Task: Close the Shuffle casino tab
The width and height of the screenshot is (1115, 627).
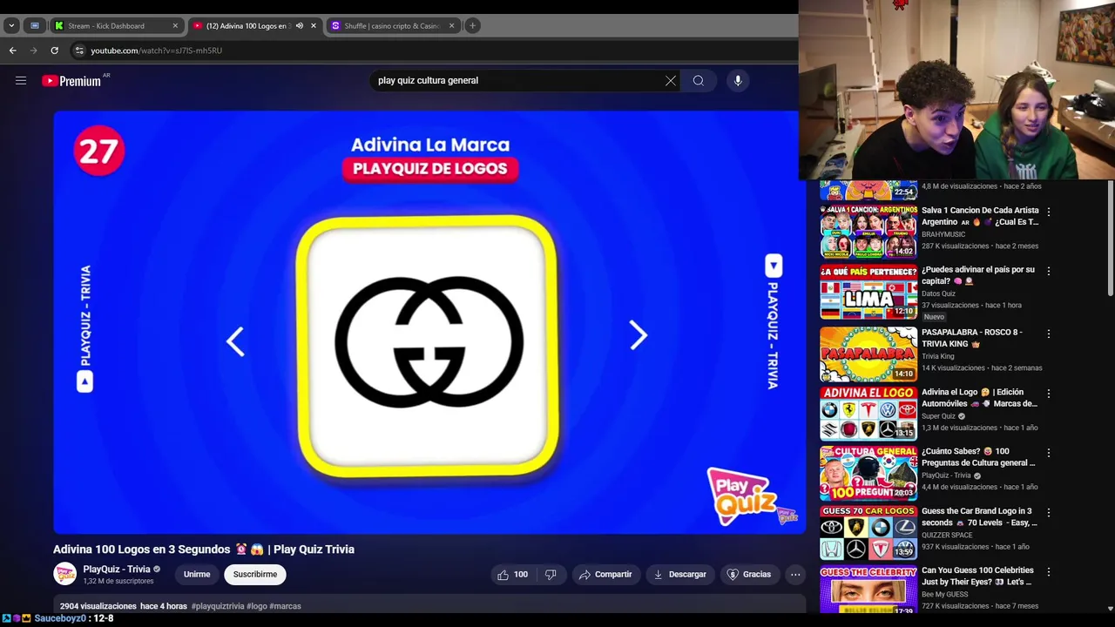Action: coord(451,25)
